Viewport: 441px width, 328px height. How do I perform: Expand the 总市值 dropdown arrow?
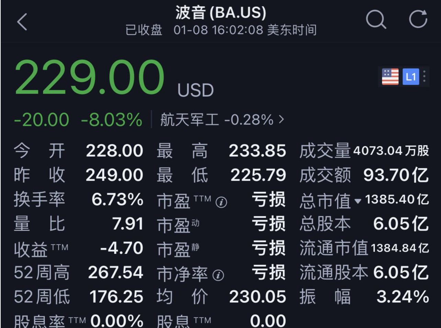tap(358, 201)
